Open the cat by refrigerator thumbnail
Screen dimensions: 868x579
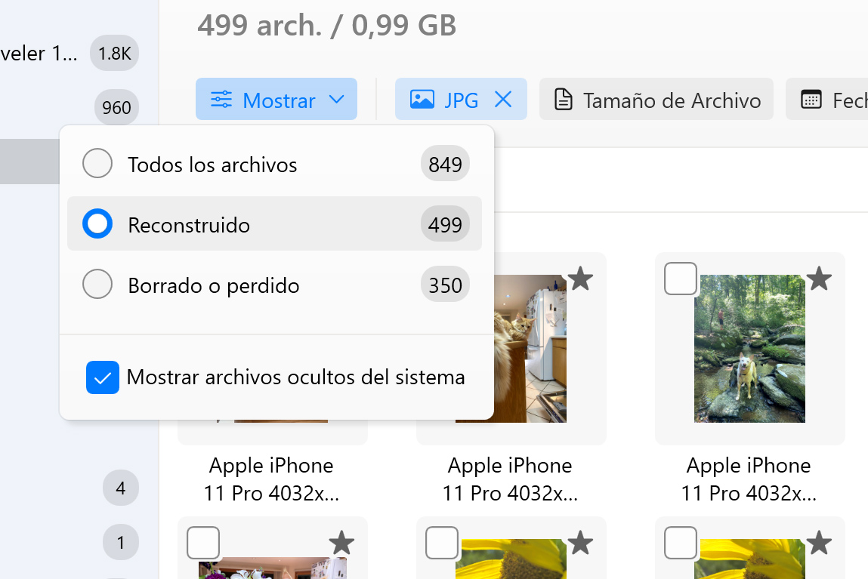pyautogui.click(x=530, y=349)
